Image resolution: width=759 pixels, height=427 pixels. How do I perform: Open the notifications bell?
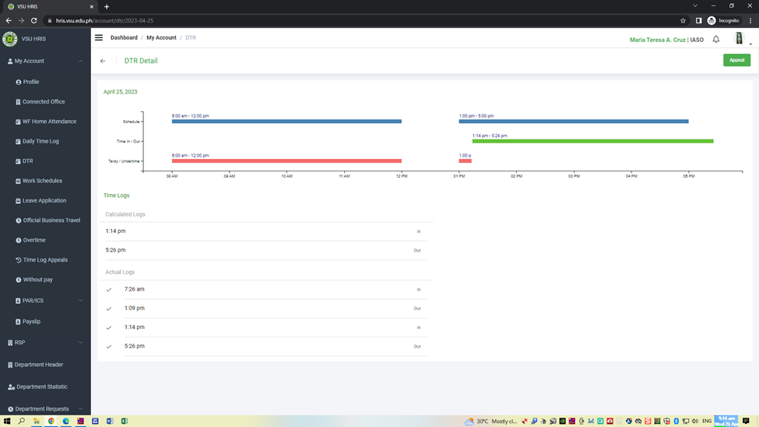[716, 39]
